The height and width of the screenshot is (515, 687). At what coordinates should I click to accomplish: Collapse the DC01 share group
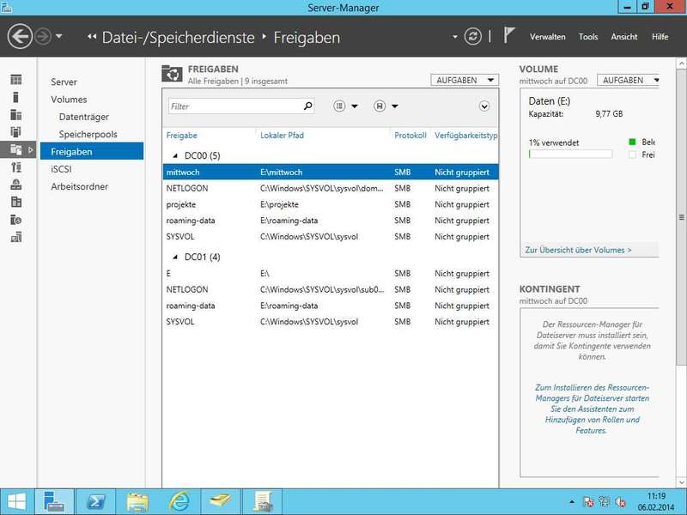[x=174, y=257]
